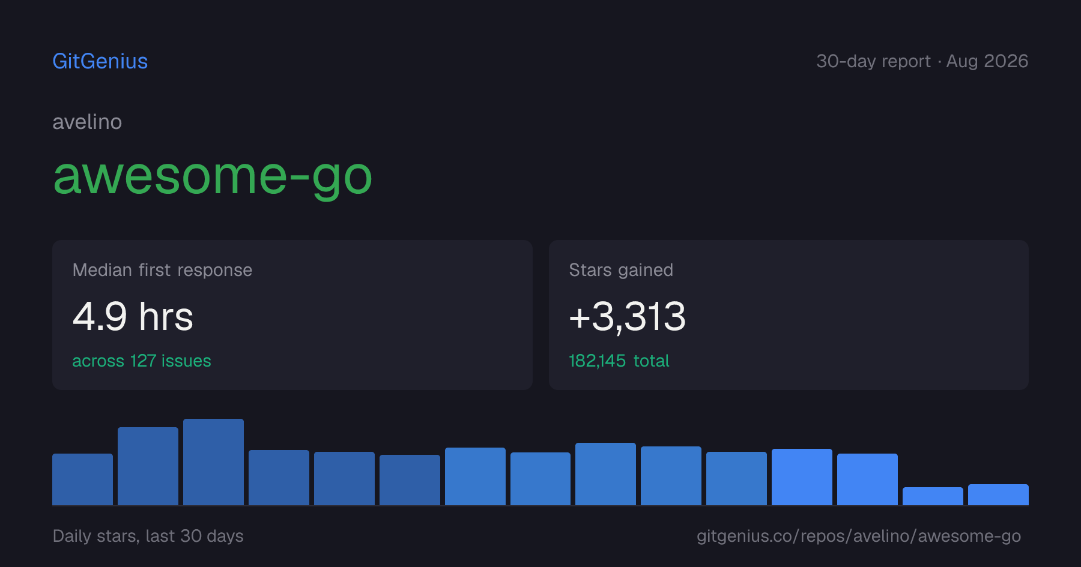This screenshot has width=1081, height=567.
Task: Click the shortest bar near chart end
Action: 933,496
